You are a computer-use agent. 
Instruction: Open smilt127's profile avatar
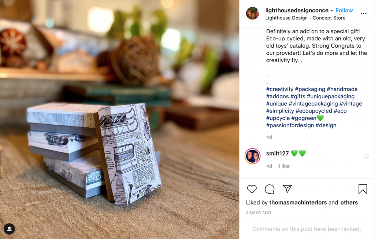click(x=252, y=156)
